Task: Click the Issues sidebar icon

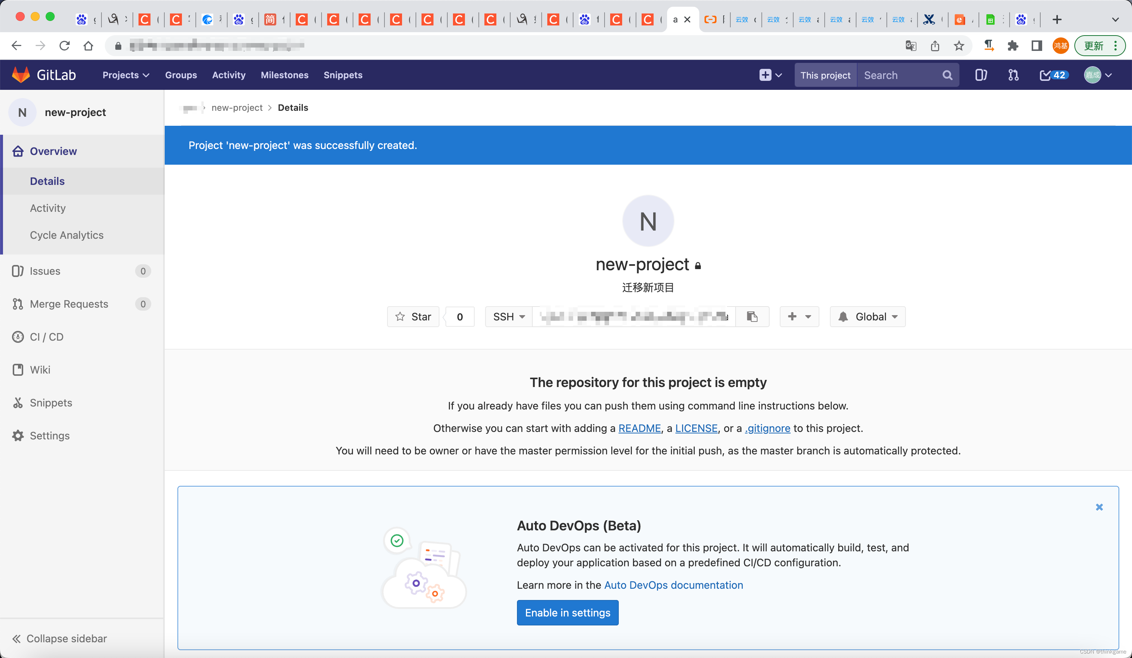Action: pyautogui.click(x=17, y=271)
